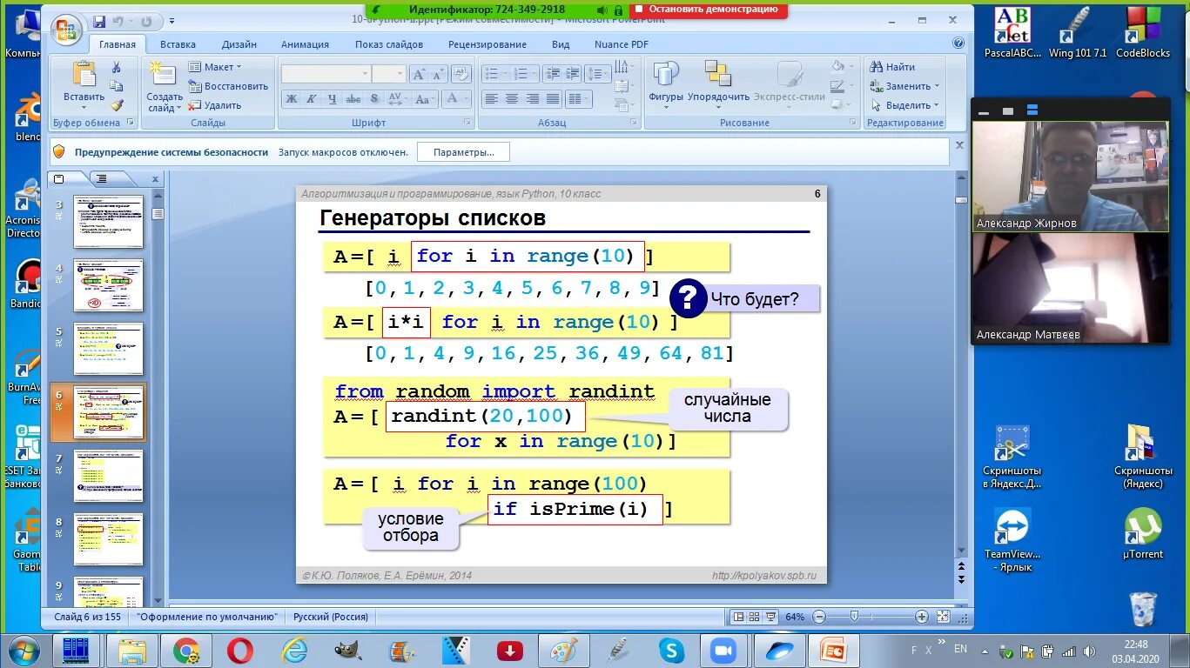Viewport: 1190px width, 668px height.
Task: Open the font size combo box
Action: pyautogui.click(x=388, y=75)
